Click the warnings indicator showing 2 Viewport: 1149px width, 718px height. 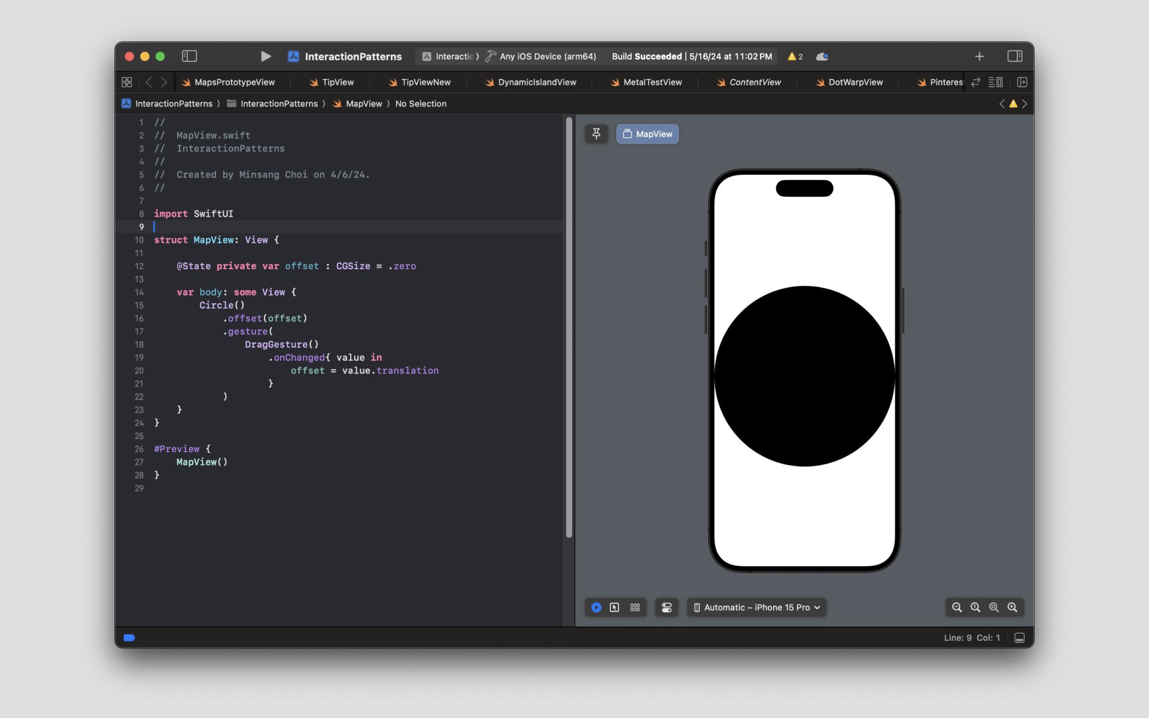[x=795, y=56]
